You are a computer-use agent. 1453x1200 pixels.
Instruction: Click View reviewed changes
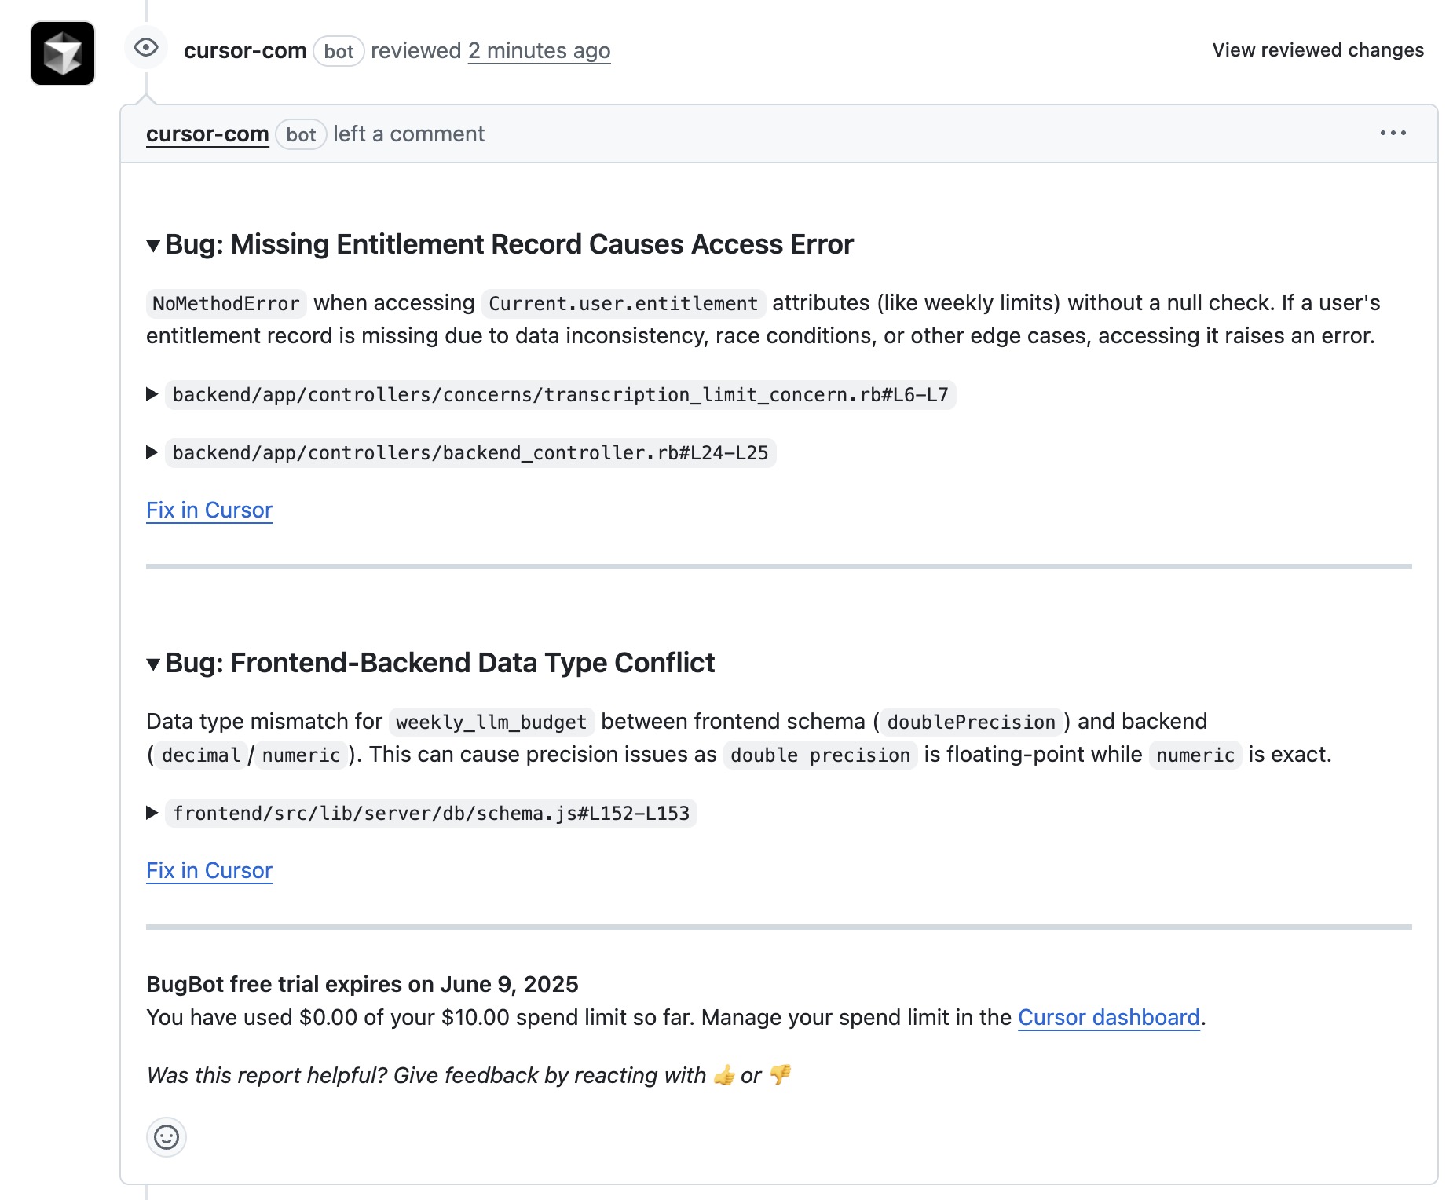1317,50
